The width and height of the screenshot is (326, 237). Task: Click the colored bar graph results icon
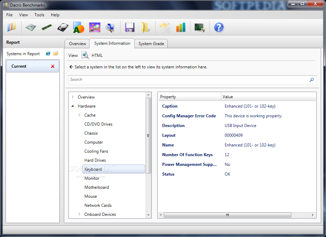click(181, 27)
